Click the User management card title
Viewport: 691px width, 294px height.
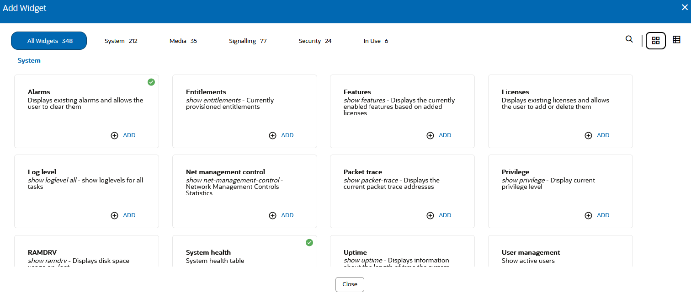(531, 252)
